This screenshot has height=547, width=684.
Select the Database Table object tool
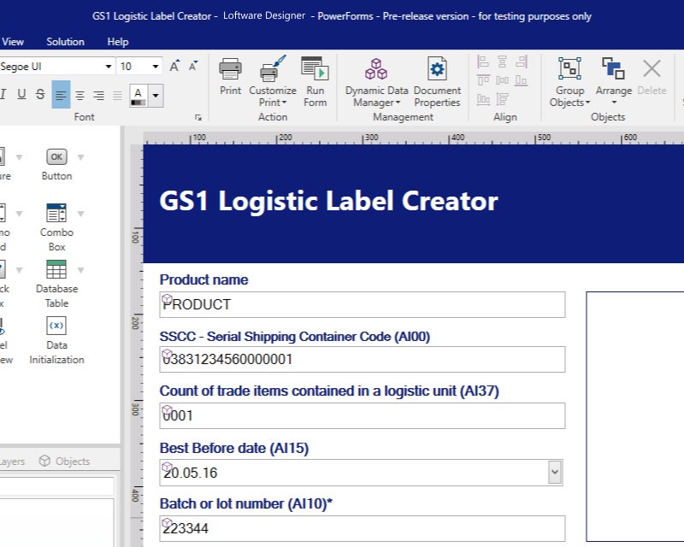56,281
